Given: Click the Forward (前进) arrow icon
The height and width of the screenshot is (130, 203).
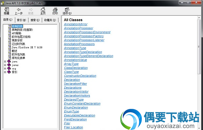Looking at the screenshot, I should [31, 10].
